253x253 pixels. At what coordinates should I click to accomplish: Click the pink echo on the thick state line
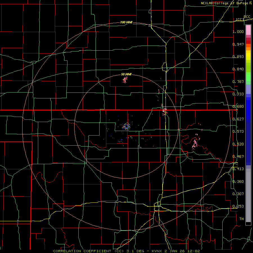click(164, 110)
